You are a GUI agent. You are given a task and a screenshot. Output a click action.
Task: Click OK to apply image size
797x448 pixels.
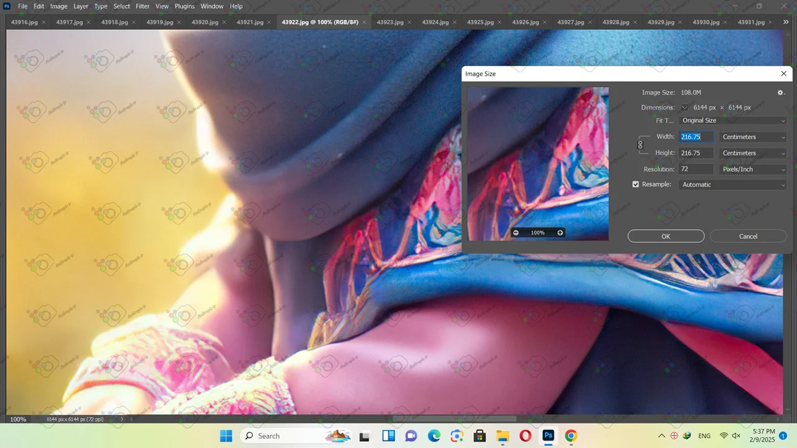(666, 236)
